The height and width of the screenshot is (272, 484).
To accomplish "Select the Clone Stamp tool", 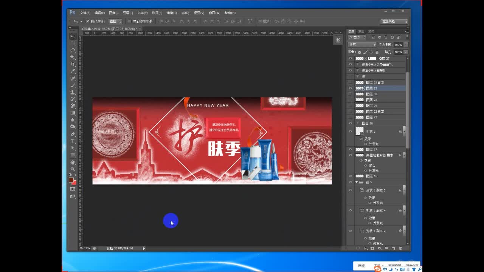I will [x=73, y=92].
